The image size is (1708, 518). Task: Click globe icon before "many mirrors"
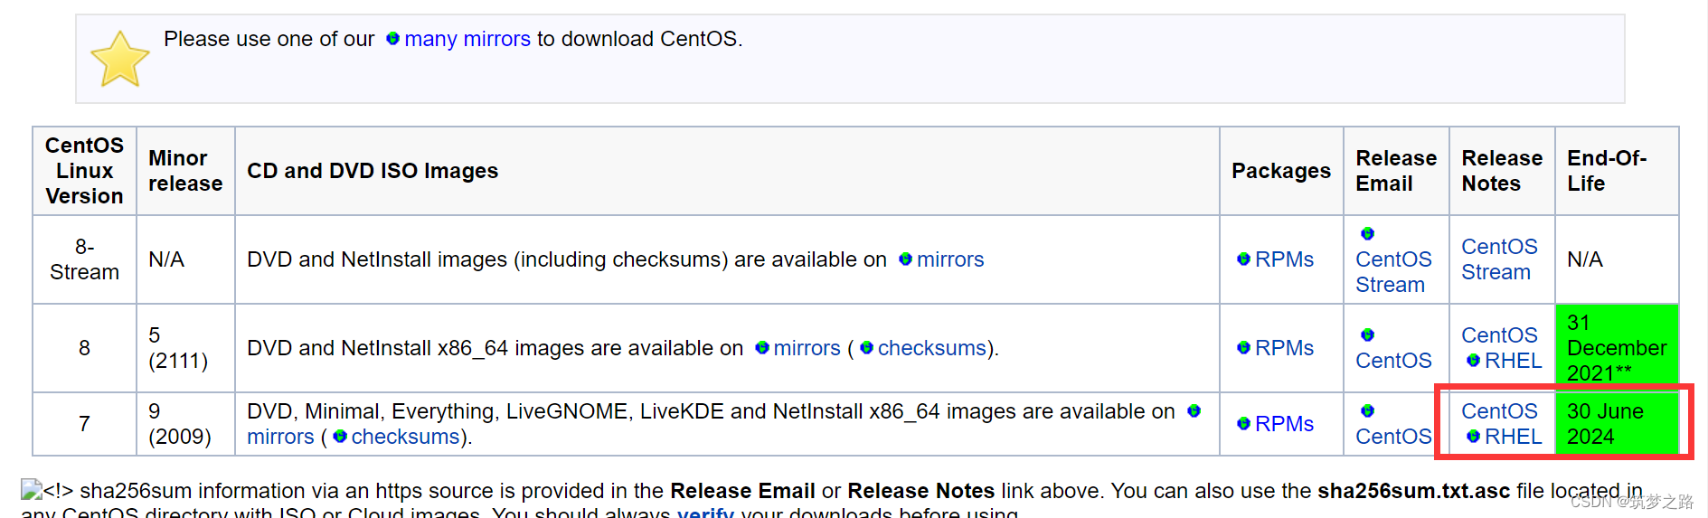pyautogui.click(x=392, y=39)
